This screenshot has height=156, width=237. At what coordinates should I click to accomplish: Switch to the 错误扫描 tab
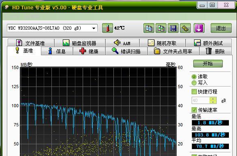126,51
